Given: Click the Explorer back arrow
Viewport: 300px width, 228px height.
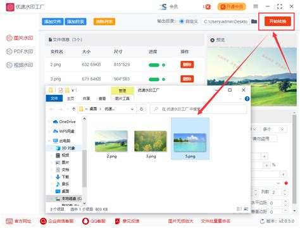Looking at the screenshot, I should point(52,109).
